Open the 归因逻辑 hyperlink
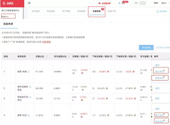The height and width of the screenshot is (125, 170). click(x=47, y=42)
